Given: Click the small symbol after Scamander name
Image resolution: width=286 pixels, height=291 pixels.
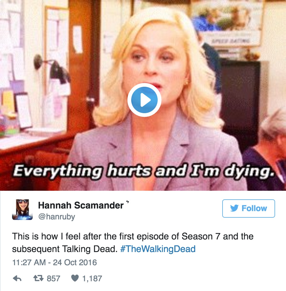Looking at the screenshot, I should [127, 202].
